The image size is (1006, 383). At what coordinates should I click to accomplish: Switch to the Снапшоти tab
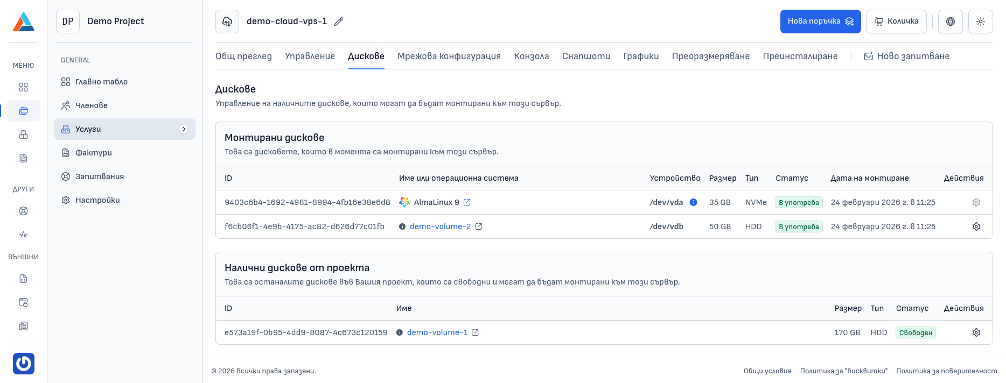click(x=586, y=56)
